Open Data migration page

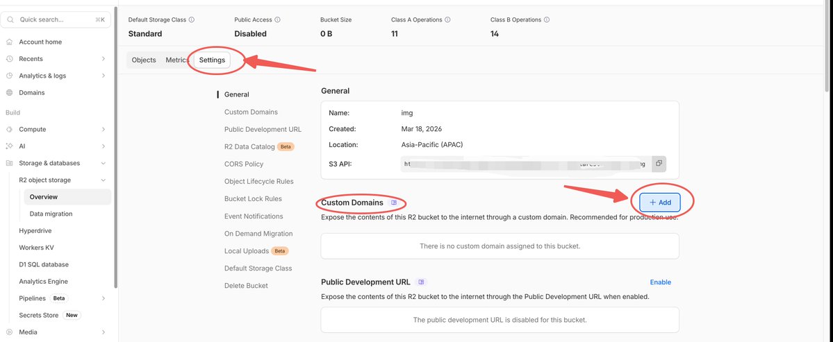pyautogui.click(x=51, y=214)
